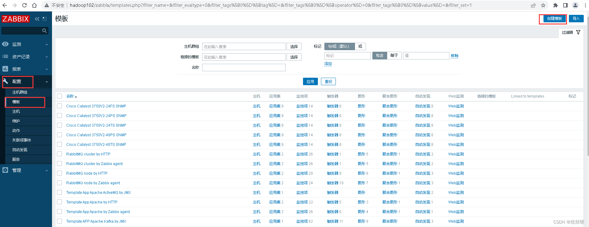Open the browser profile avatar icon
This screenshot has width=589, height=227.
pyautogui.click(x=575, y=5)
